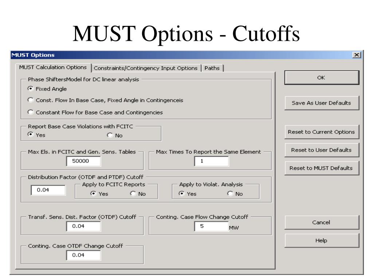
Task: Open the Paths tab
Action: coord(212,68)
